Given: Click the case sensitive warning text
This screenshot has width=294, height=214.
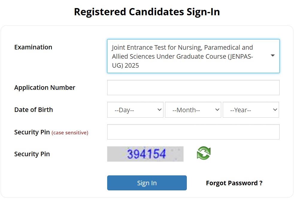Looking at the screenshot, I should (x=70, y=133).
